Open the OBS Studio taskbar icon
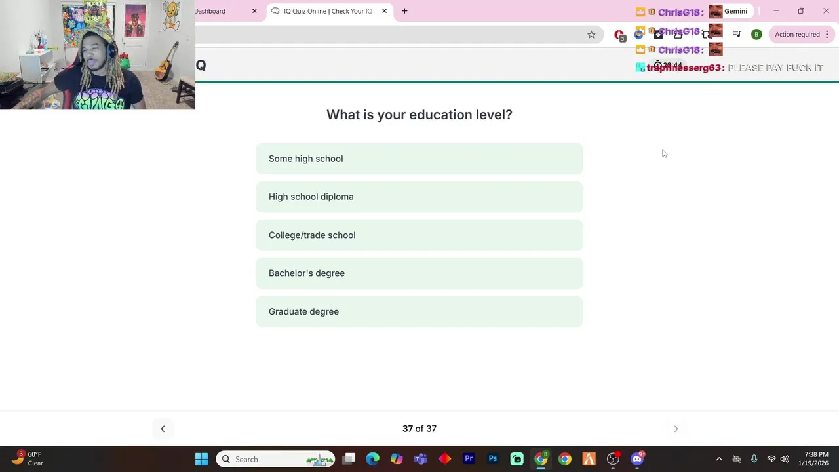 613,459
